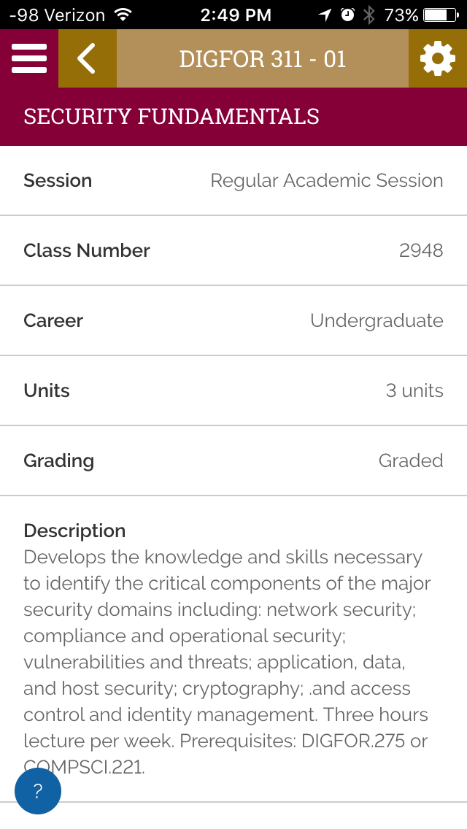The height and width of the screenshot is (829, 467).
Task: Tap the location arrow status icon
Action: (x=325, y=15)
